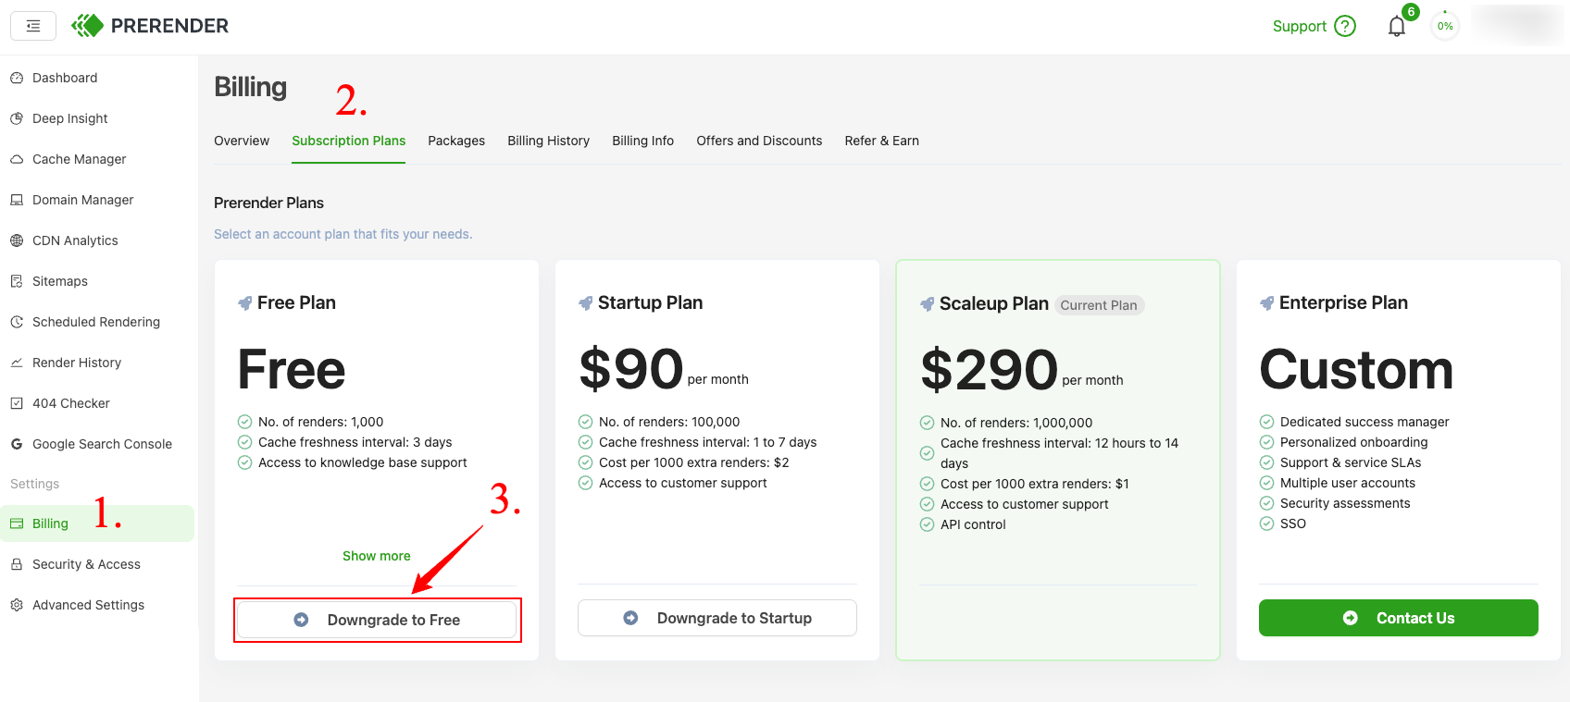
Task: Click the Startup Plan rocket icon
Action: coord(585,302)
